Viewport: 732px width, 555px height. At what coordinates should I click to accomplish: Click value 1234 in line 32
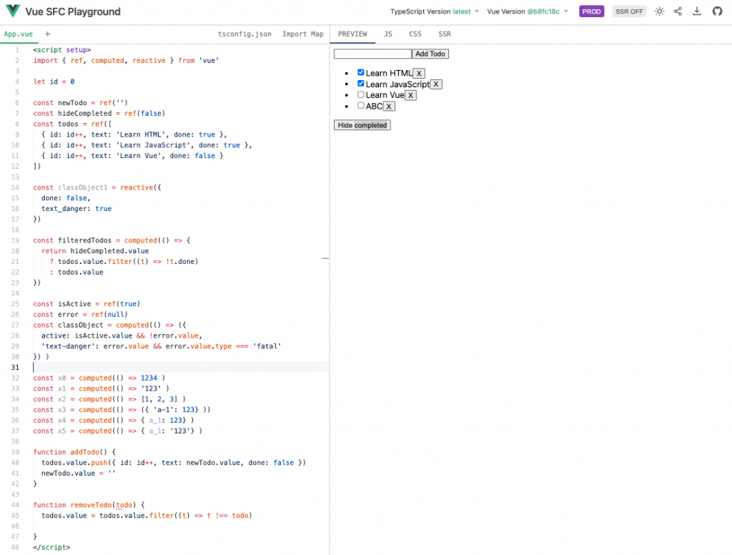coord(149,378)
